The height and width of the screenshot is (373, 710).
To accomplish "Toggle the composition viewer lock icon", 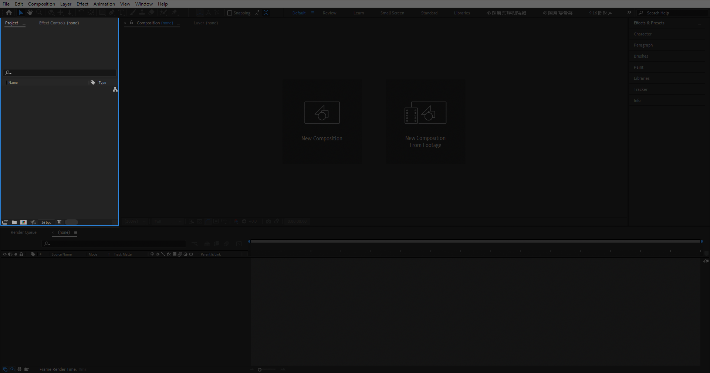I will (x=132, y=23).
